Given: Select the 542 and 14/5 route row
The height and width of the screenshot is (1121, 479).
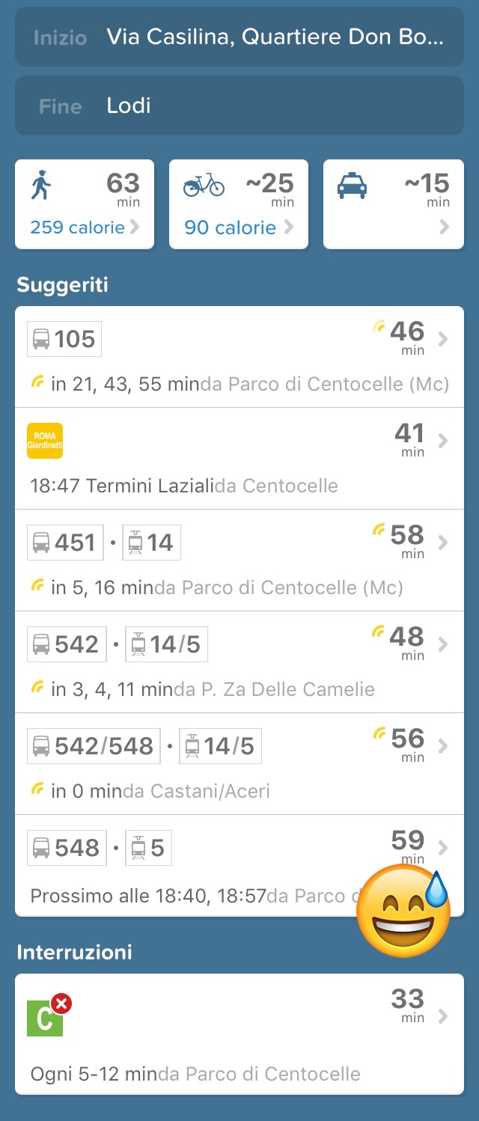Looking at the screenshot, I should point(239,662).
